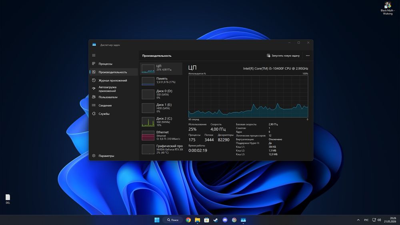This screenshot has width=400, height=225.
Task: Select the ЦП resource in the list
Action: coord(161,69)
